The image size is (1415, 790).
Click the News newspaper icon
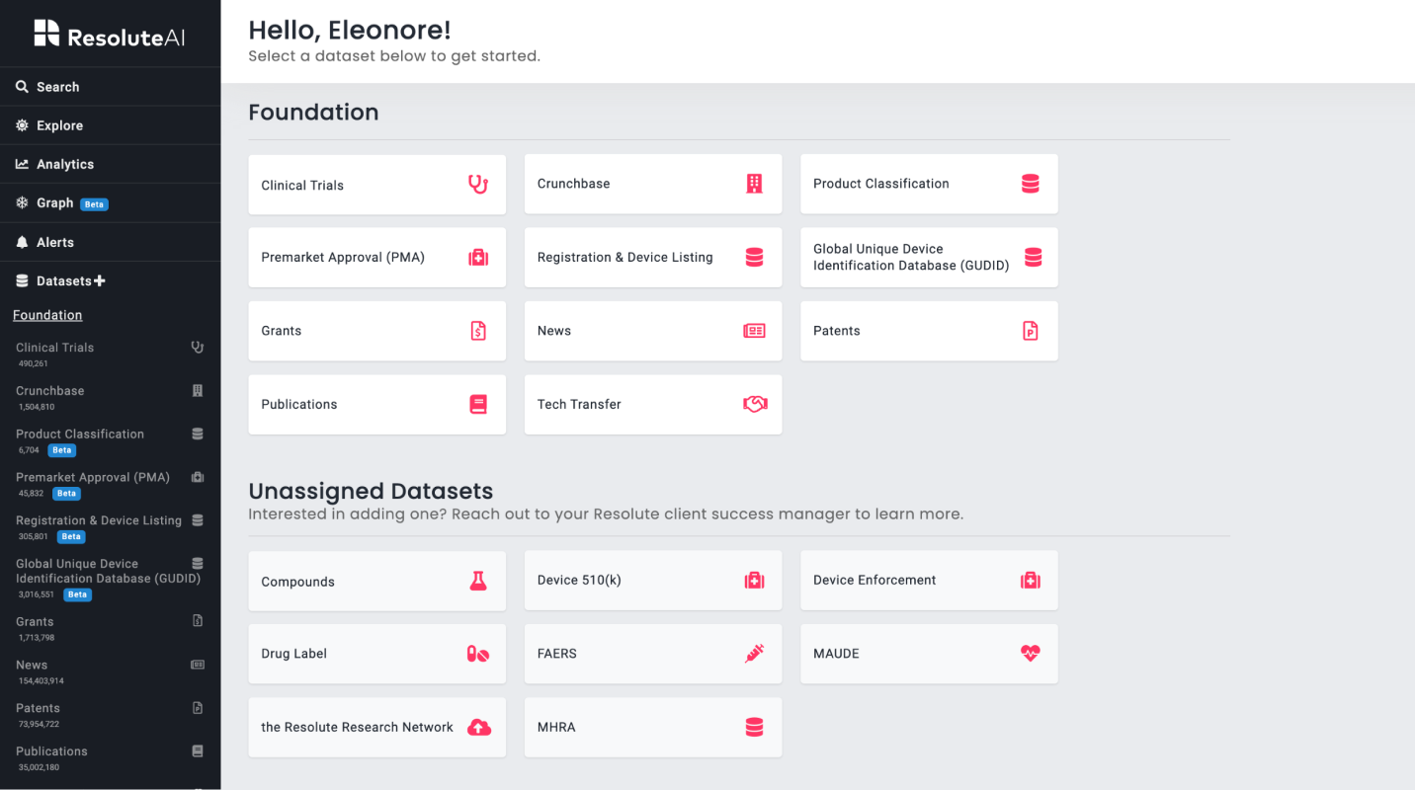754,331
